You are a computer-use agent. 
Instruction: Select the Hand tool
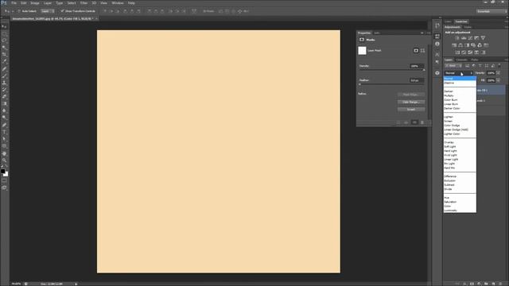coord(4,153)
